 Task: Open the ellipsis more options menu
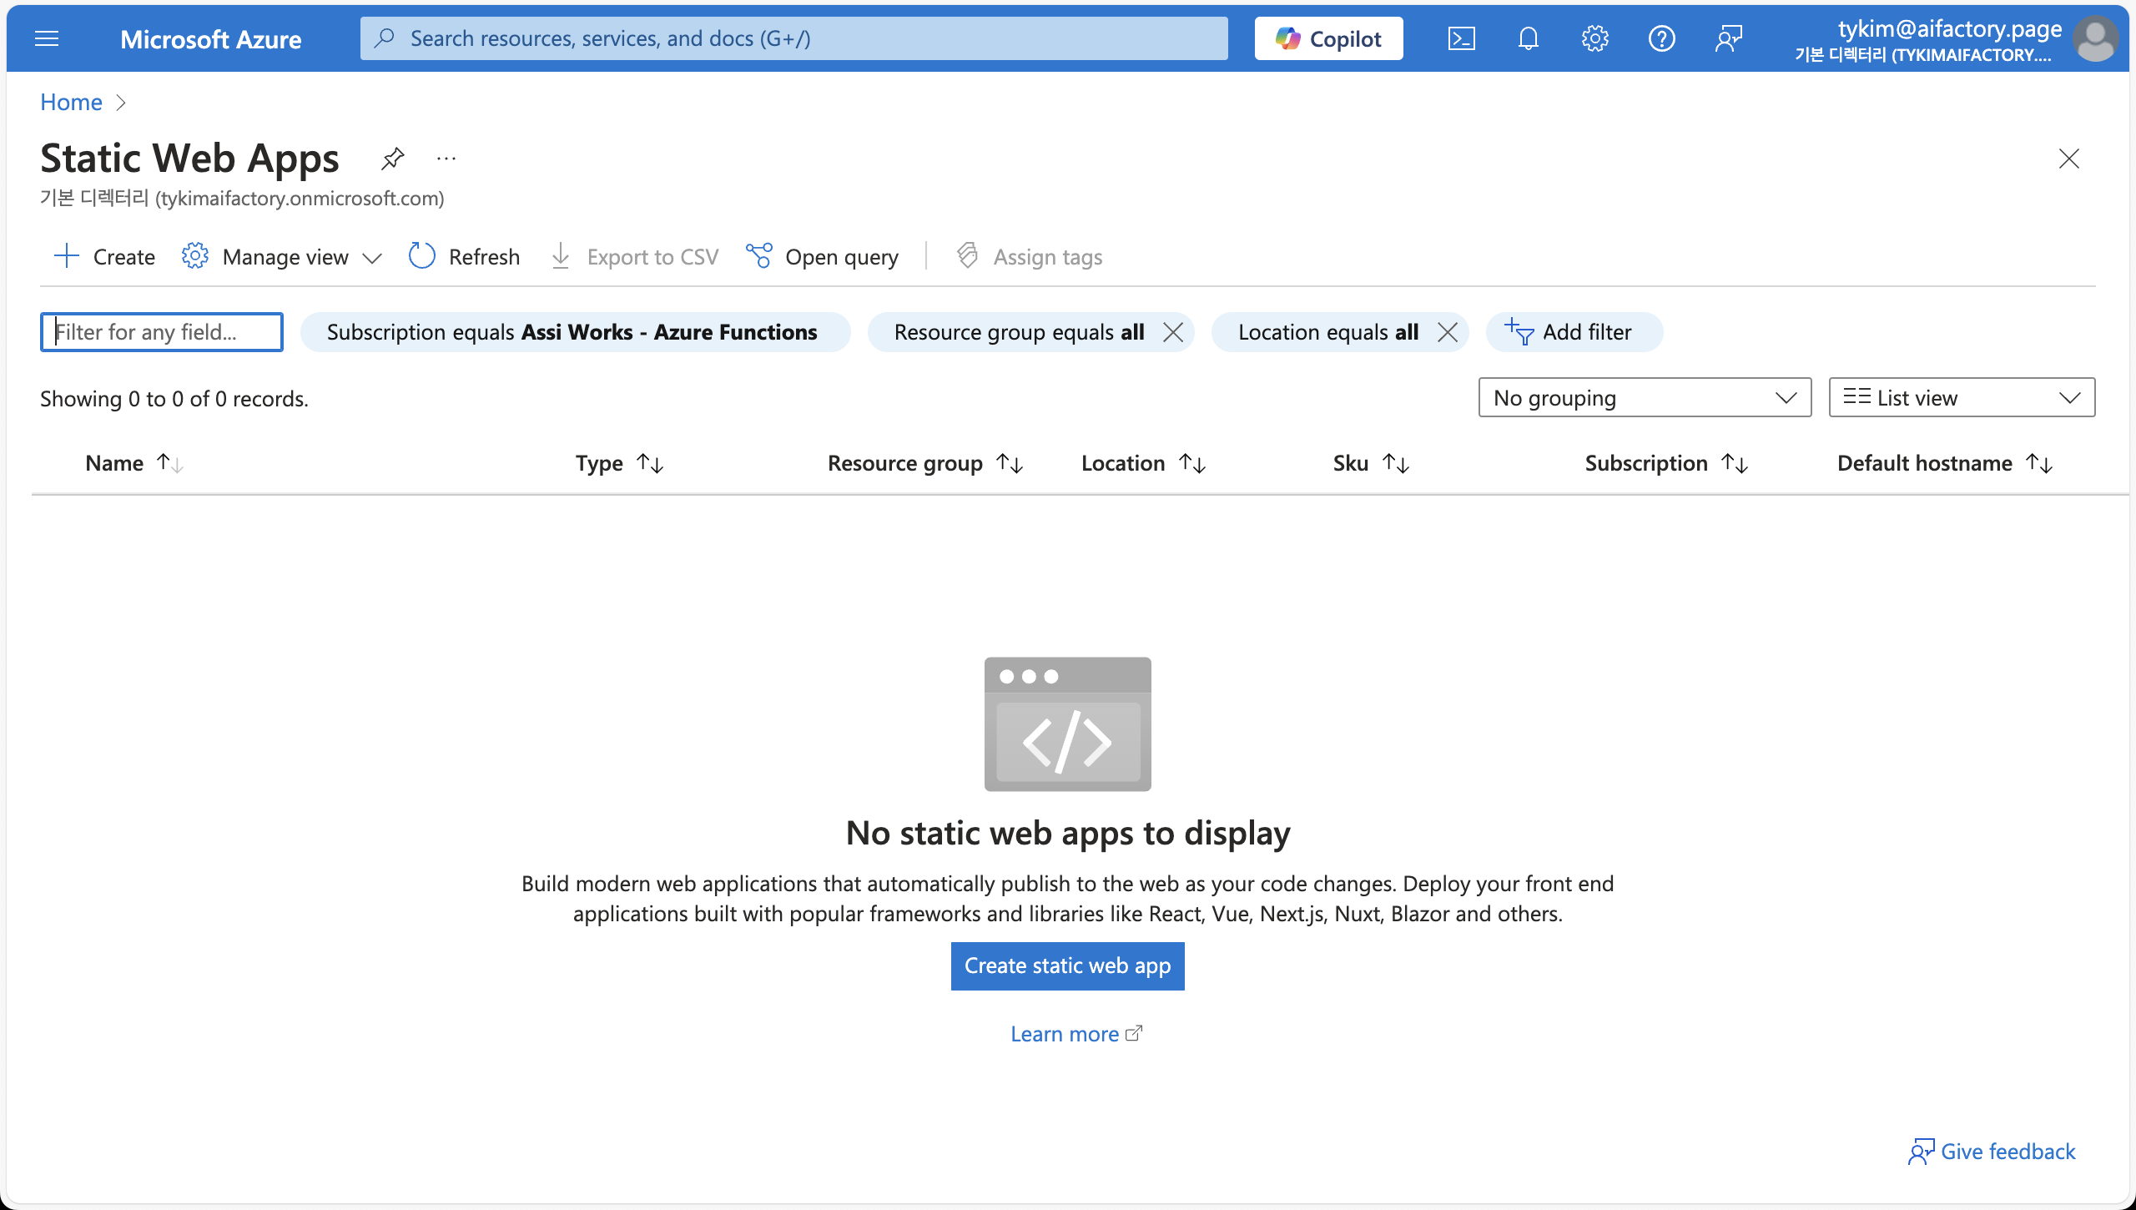pyautogui.click(x=446, y=159)
